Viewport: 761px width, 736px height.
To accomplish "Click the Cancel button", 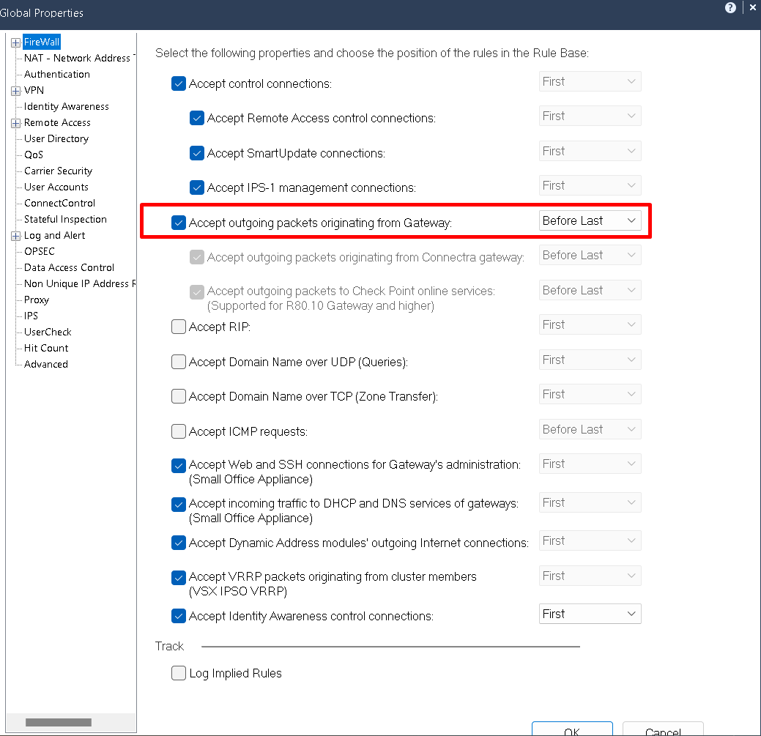I will [x=663, y=729].
